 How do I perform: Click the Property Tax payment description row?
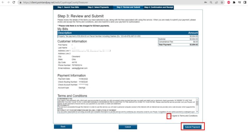128,36
